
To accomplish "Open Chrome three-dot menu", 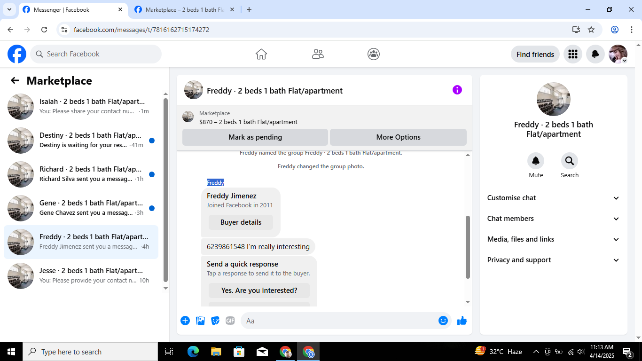I will (632, 30).
